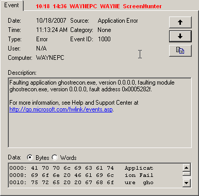Click the Type value Error
This screenshot has width=199, height=196.
pos(42,39)
